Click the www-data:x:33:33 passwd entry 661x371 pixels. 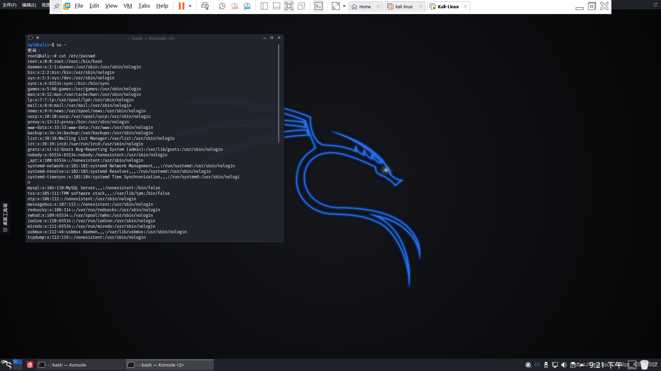point(90,127)
